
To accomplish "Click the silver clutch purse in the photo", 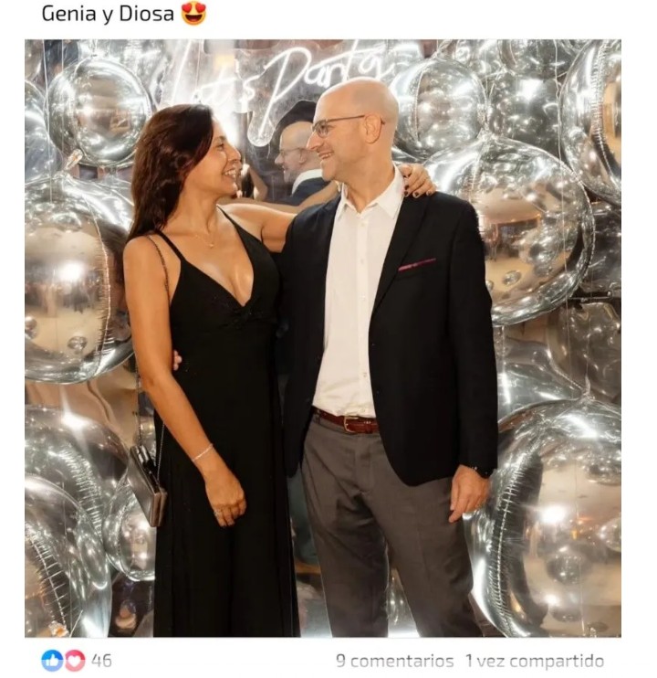I will [x=146, y=484].
